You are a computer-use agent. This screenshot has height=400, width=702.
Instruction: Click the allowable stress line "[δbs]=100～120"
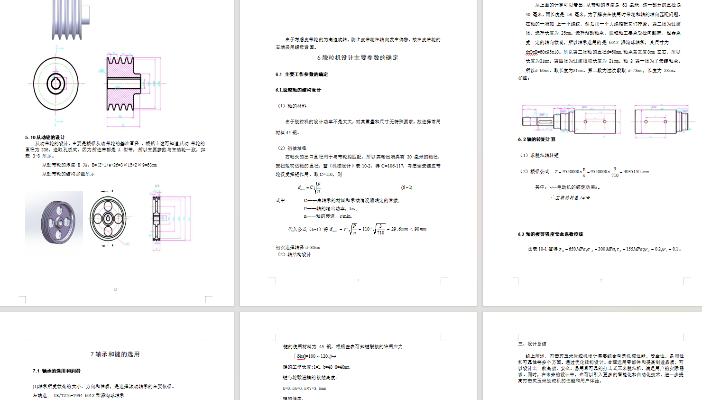click(x=316, y=356)
